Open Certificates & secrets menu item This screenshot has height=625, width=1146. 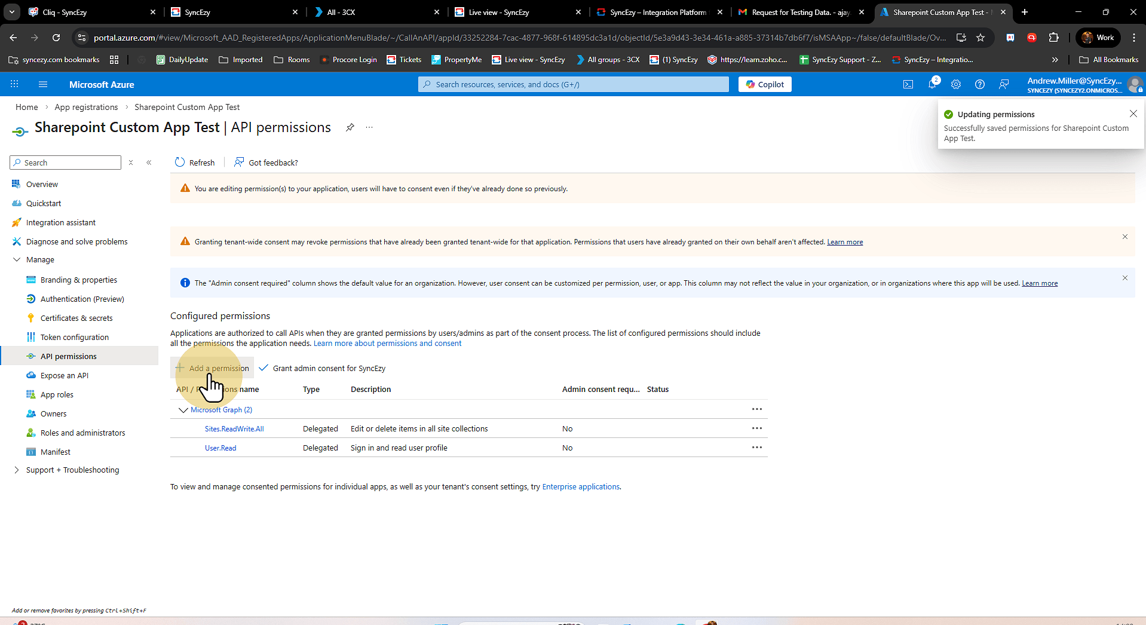(x=76, y=318)
